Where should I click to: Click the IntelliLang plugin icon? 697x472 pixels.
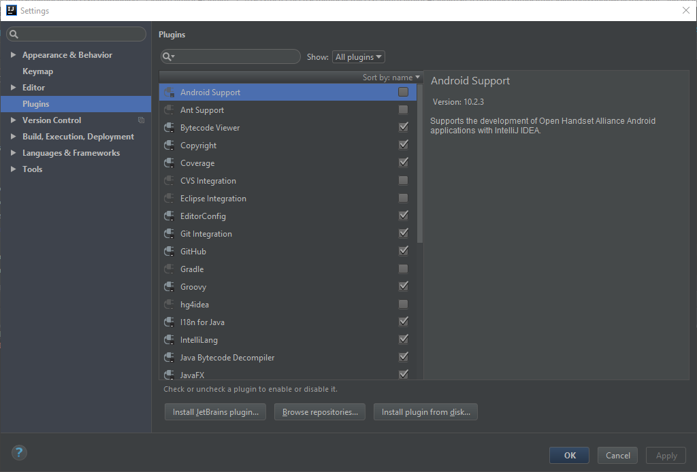point(169,339)
